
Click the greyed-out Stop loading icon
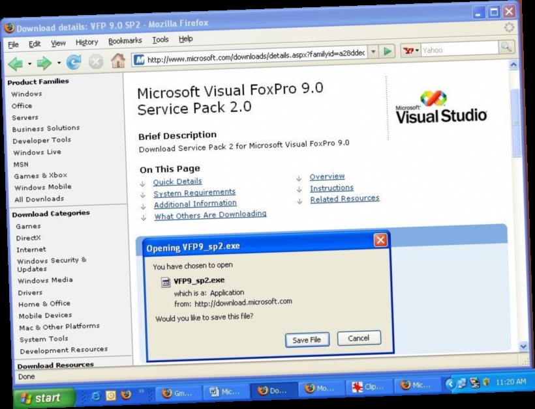click(x=96, y=62)
